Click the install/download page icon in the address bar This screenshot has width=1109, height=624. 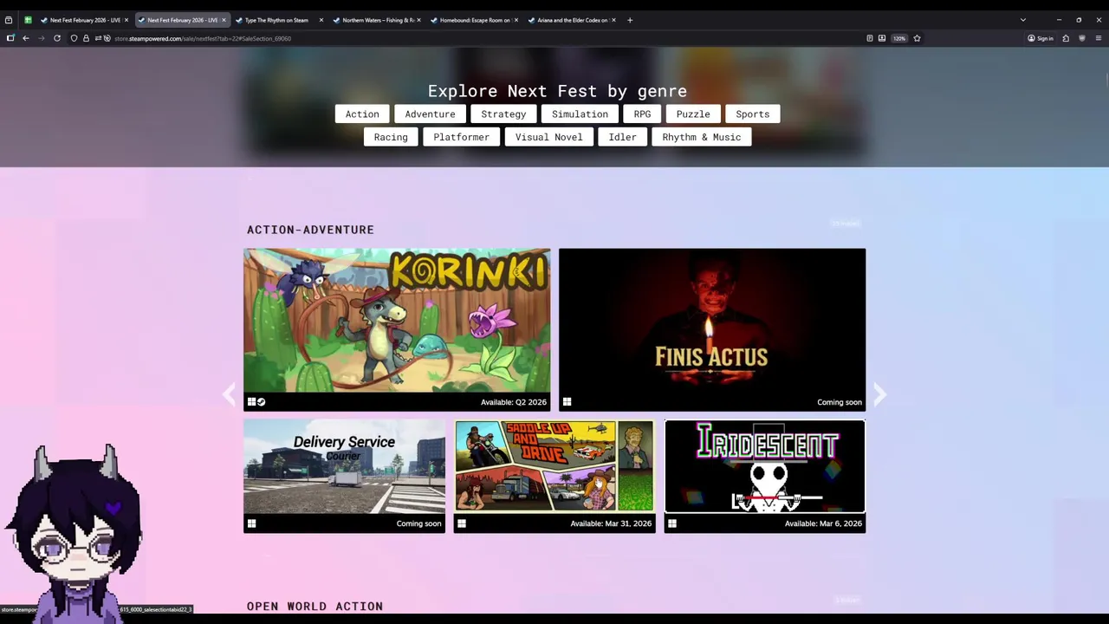(882, 38)
